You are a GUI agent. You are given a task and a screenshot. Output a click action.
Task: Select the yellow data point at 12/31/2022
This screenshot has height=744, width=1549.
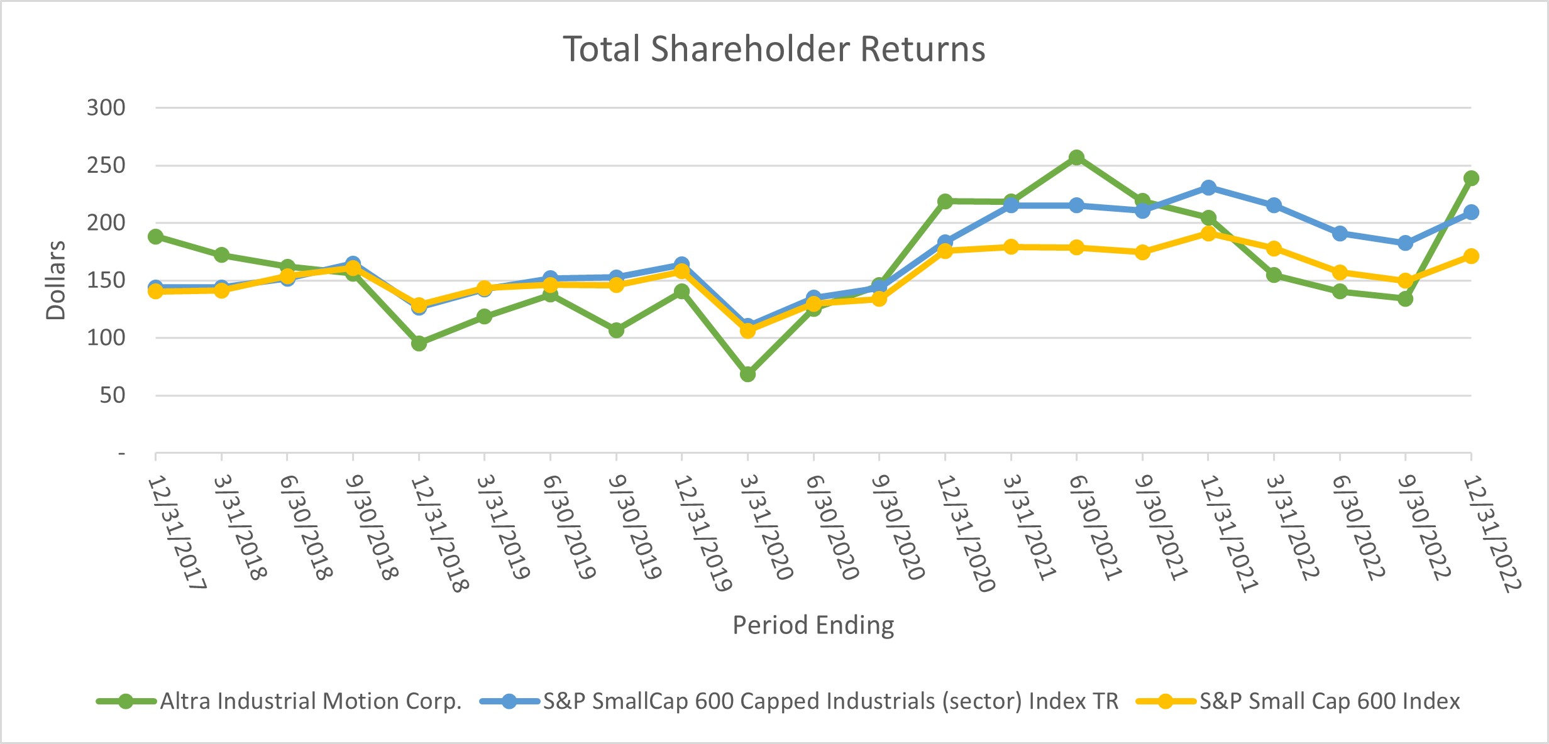pyautogui.click(x=1471, y=256)
